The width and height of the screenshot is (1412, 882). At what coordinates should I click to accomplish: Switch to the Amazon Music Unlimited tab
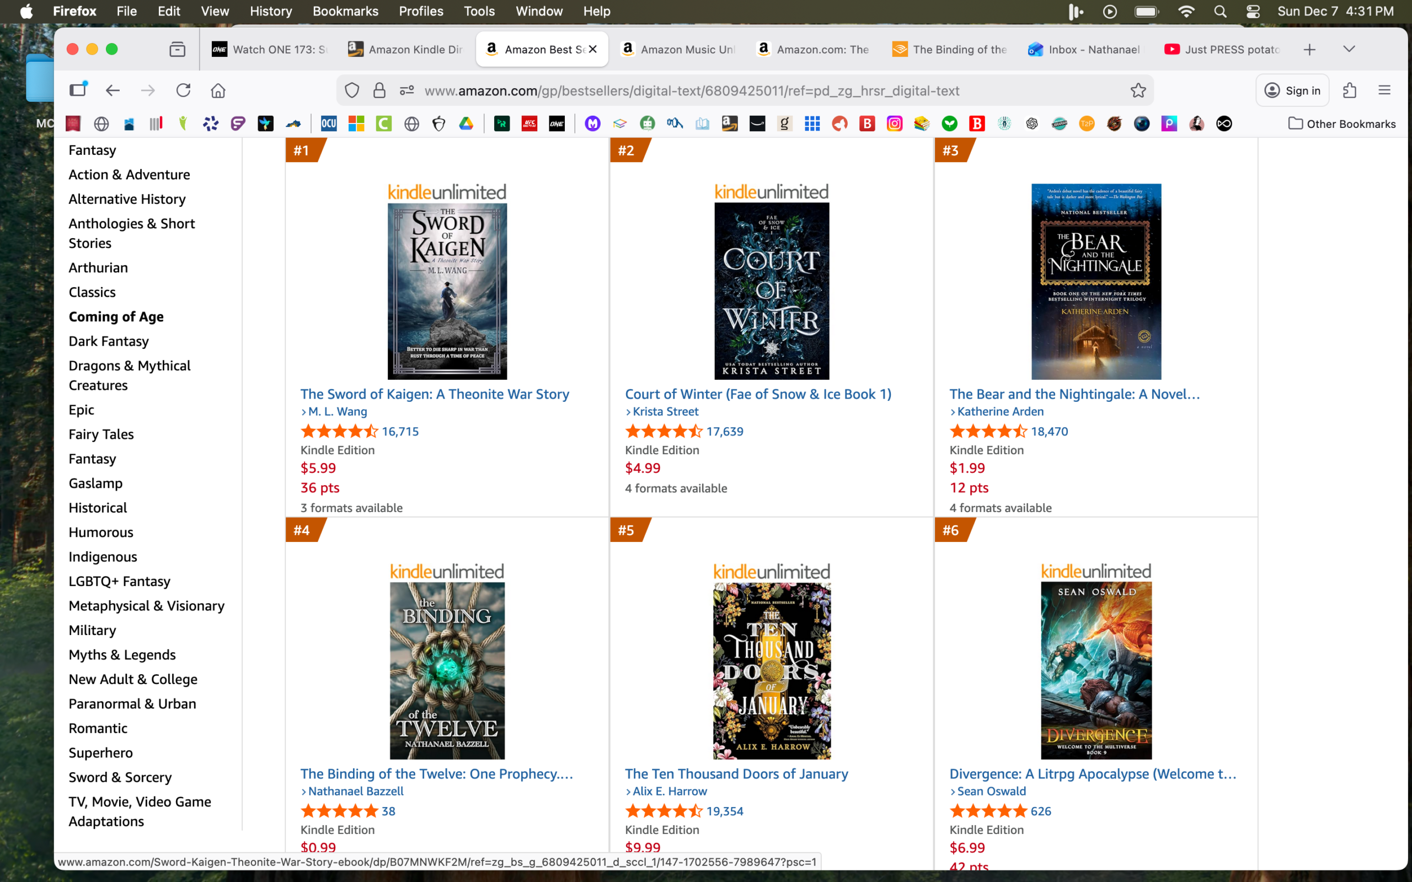[678, 50]
